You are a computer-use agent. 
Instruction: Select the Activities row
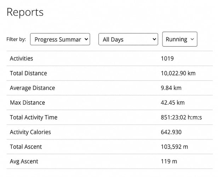coord(110,58)
